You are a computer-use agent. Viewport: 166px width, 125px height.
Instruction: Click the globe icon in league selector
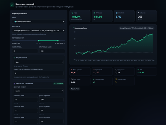(x=15, y=22)
